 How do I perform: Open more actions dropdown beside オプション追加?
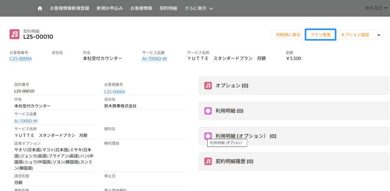(379, 35)
